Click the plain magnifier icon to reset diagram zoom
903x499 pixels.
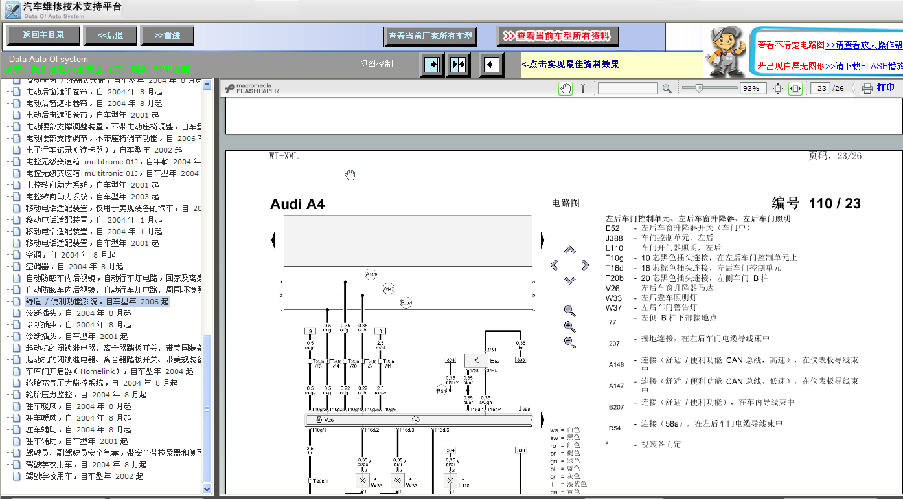[569, 311]
